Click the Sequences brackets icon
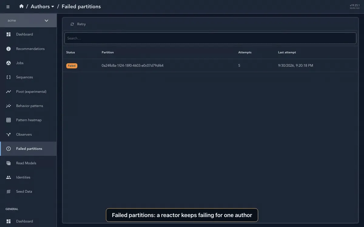 point(8,77)
